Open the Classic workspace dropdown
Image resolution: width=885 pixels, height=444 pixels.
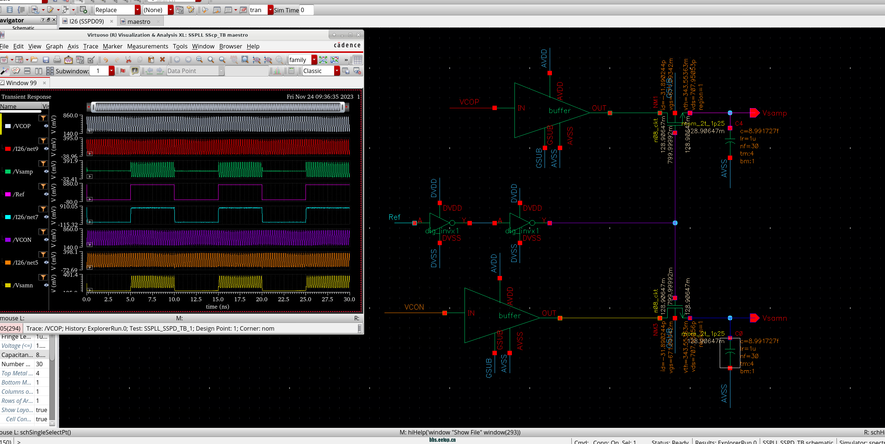coord(337,71)
